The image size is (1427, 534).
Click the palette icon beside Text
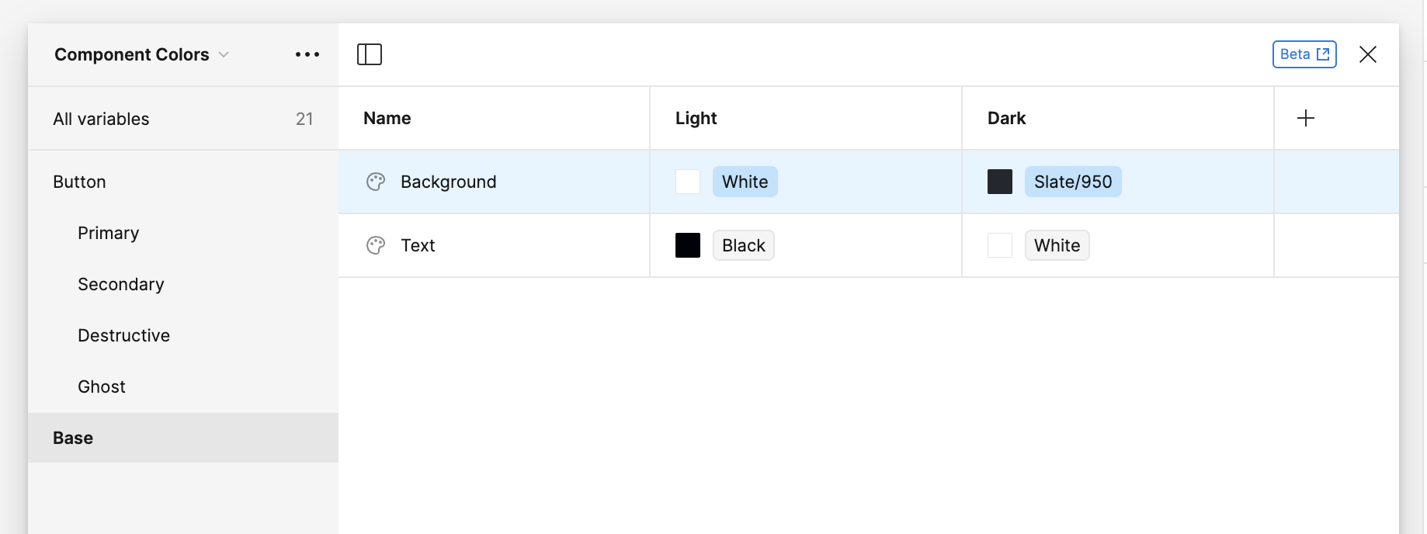tap(376, 244)
